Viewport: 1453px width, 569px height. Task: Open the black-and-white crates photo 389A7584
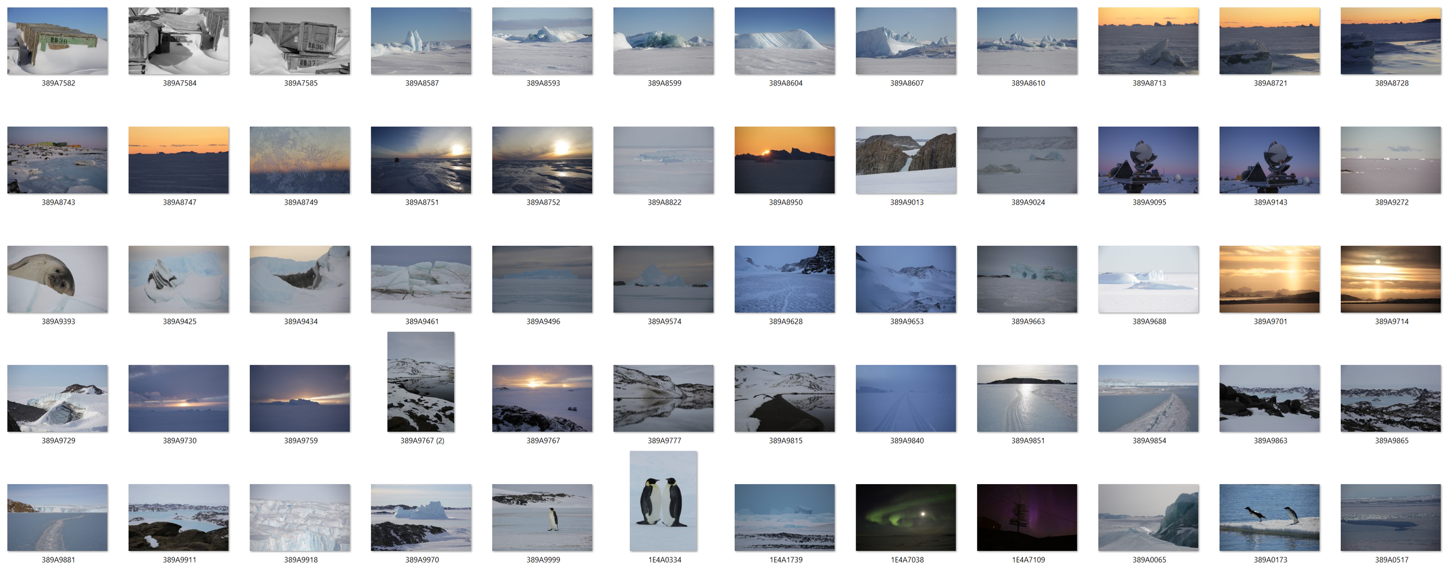pyautogui.click(x=178, y=41)
